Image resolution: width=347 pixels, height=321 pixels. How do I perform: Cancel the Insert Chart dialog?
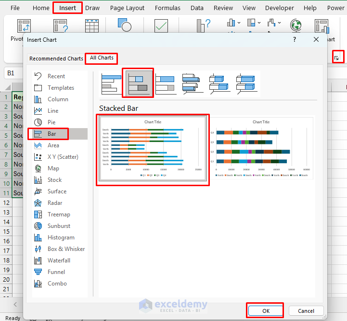click(306, 311)
